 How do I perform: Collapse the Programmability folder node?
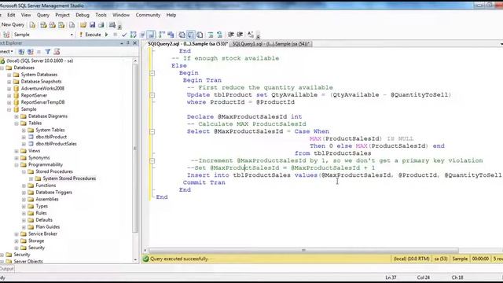click(17, 165)
